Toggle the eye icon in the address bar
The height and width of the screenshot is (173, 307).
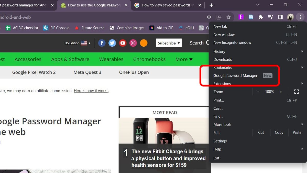[x=209, y=17]
